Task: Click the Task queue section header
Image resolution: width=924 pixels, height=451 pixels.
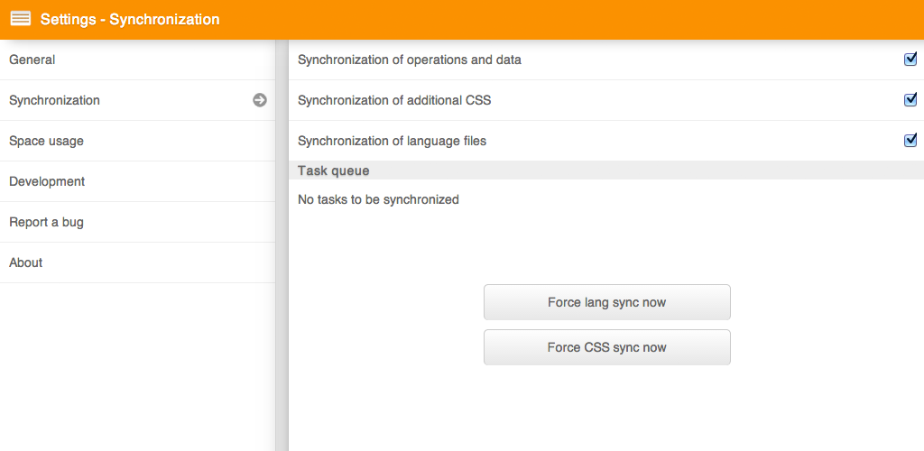Action: (606, 170)
